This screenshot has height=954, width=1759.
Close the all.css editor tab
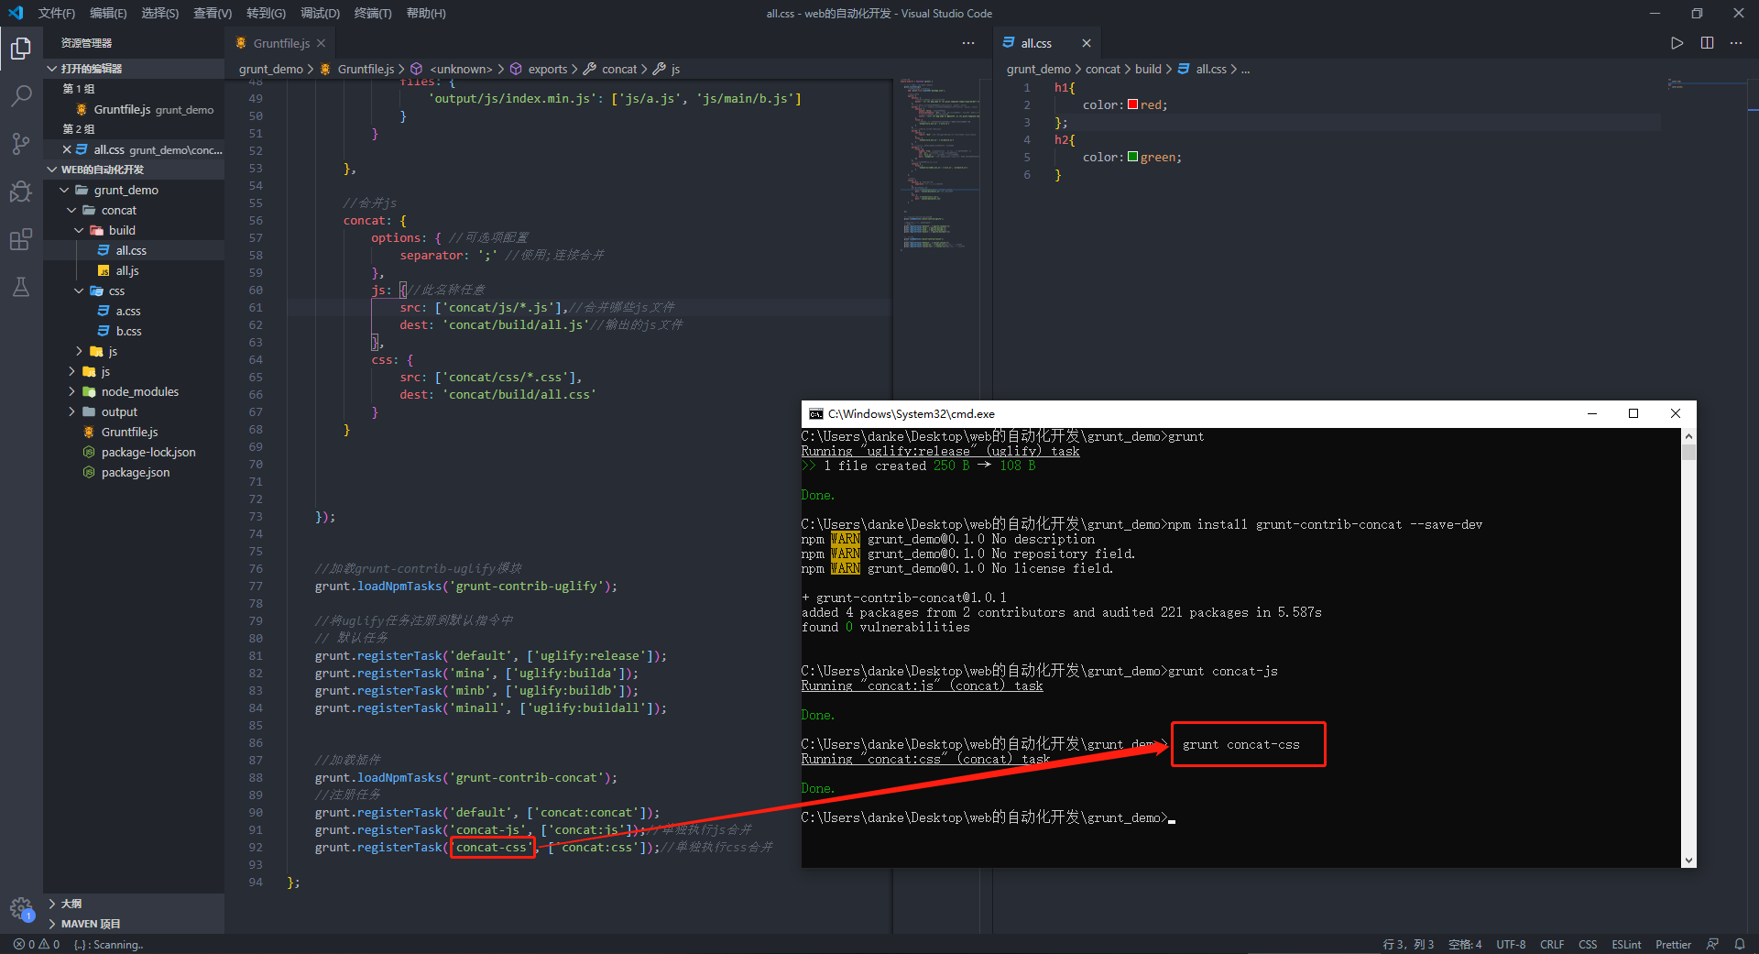(1086, 43)
